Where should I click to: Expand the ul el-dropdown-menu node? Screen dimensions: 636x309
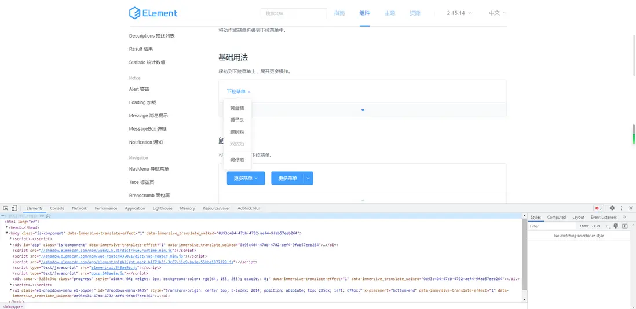tap(10, 290)
